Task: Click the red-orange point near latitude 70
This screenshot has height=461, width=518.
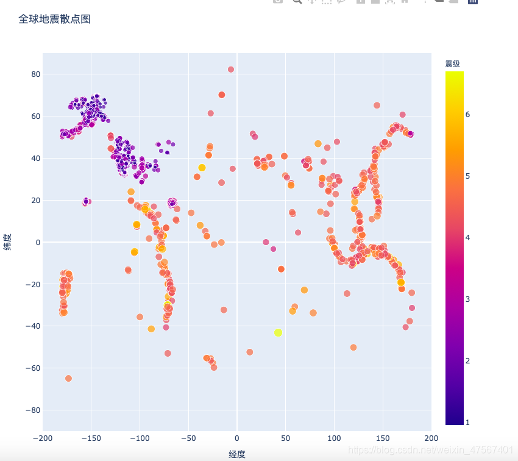Action: [222, 95]
